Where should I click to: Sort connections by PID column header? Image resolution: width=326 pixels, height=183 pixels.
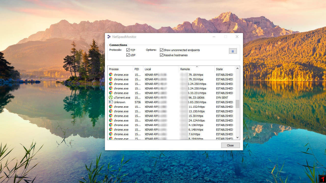point(138,69)
